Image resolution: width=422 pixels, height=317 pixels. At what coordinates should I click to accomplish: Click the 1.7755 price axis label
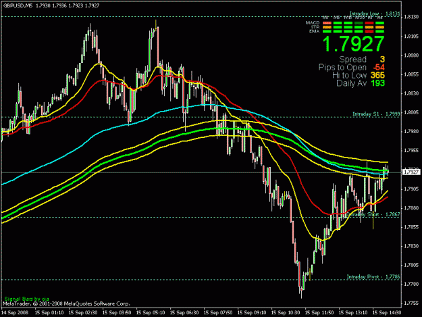point(411,303)
